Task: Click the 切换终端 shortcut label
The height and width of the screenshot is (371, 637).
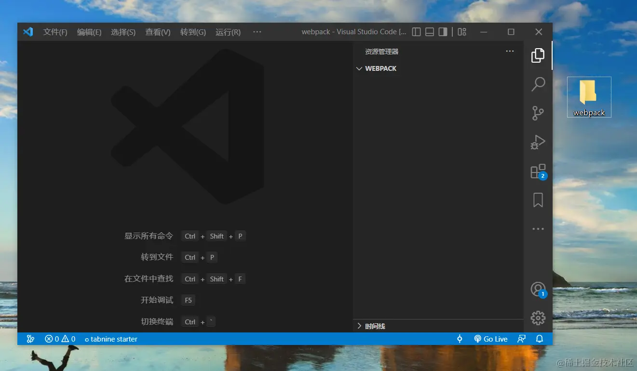Action: (x=157, y=321)
